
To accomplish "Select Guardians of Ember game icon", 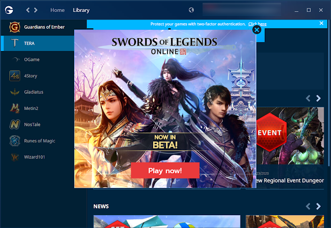I will tap(14, 27).
